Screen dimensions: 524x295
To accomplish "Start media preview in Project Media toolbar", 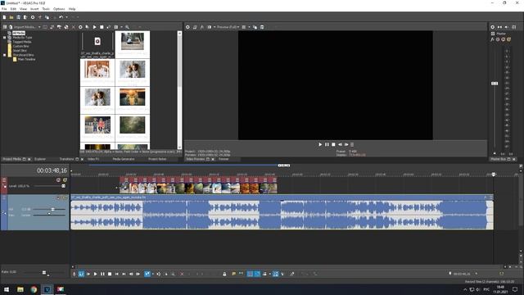I will (95, 27).
